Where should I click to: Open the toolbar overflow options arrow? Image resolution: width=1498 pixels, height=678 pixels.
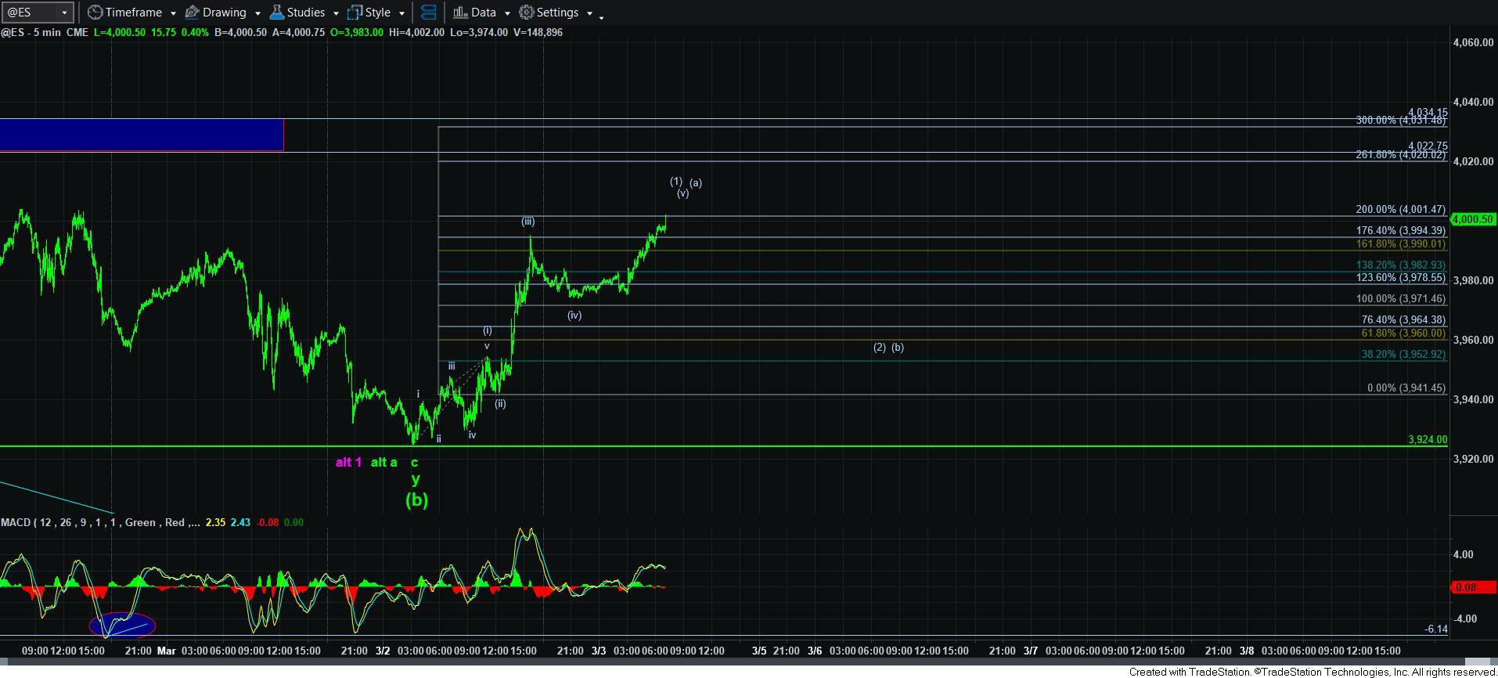pos(601,16)
